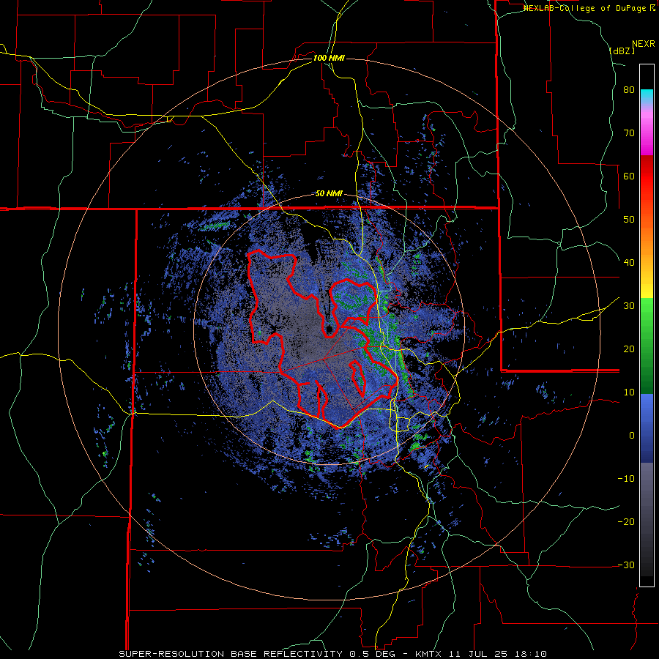Screen dimensions: 659x659
Task: Click the 50 NMI range ring label
Action: pyautogui.click(x=329, y=193)
